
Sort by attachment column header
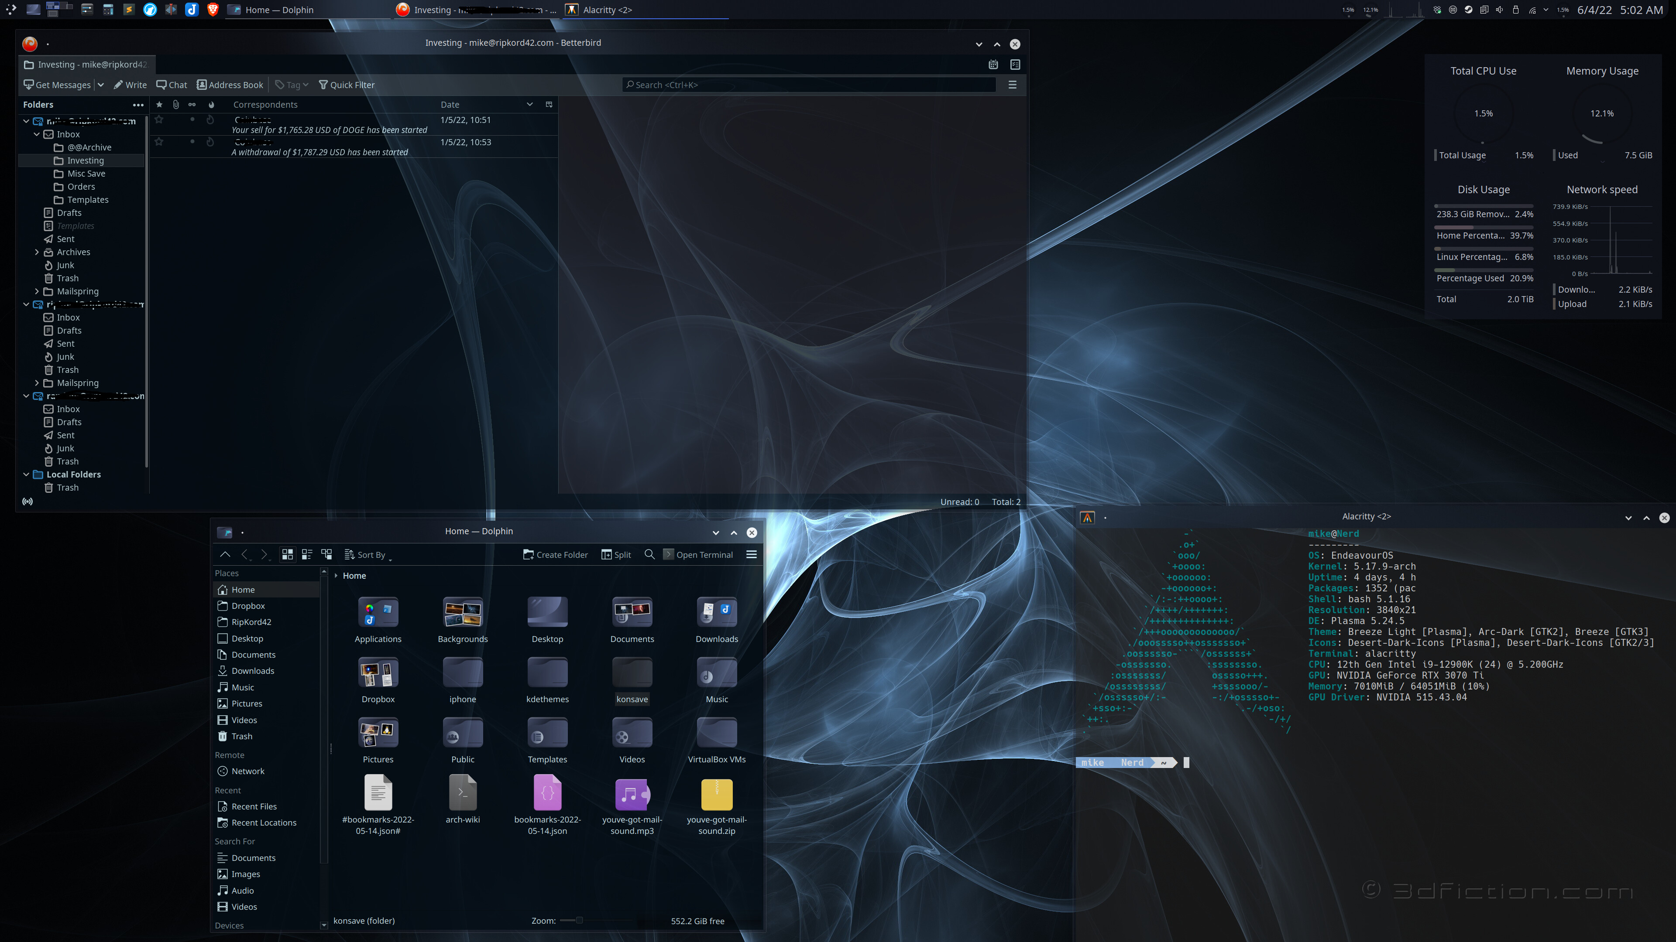point(175,105)
